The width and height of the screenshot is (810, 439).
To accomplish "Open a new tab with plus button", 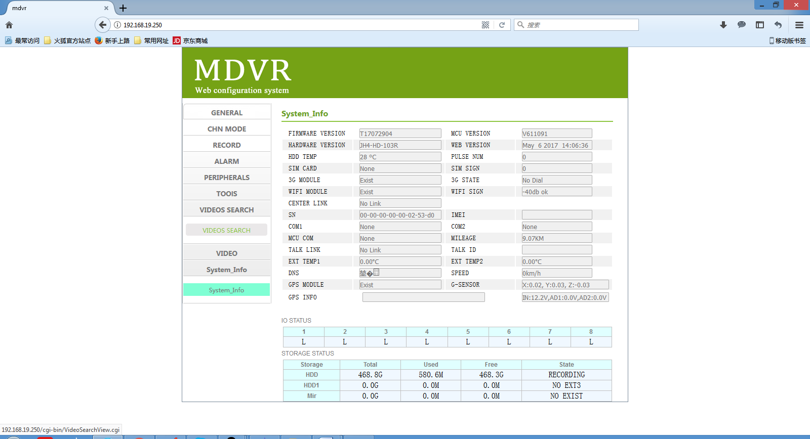I will (123, 8).
